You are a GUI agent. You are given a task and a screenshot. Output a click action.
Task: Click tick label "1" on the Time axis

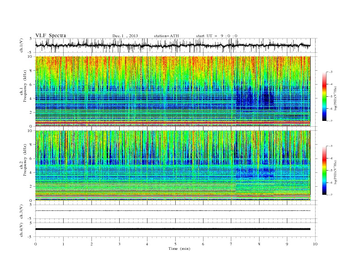[63, 244]
